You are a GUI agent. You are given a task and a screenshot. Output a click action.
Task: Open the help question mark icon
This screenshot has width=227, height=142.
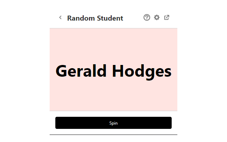(147, 17)
